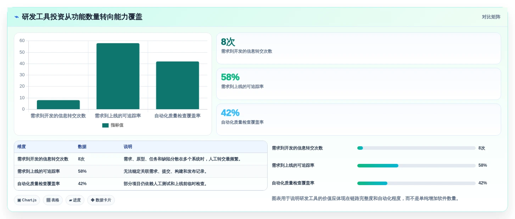The height and width of the screenshot is (219, 515).
Task: Click the 进度 tag chip
Action: [x=75, y=200]
